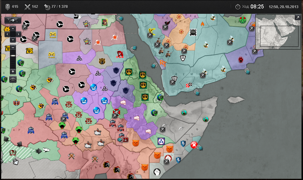Click inside the minimap overview
Image resolution: width=303 pixels, height=180 pixels.
278,32
